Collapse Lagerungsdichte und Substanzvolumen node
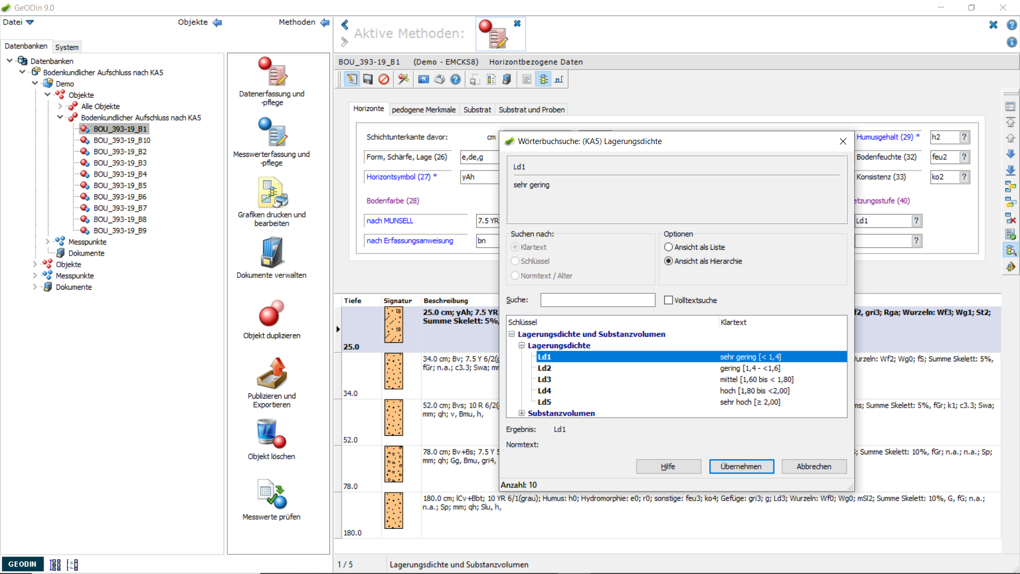 tap(512, 334)
